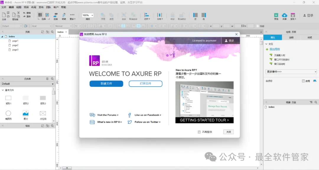Toggle the hidden (隐藏) checkbox
Image resolution: width=319 pixels, height=170 pixels.
point(257,26)
